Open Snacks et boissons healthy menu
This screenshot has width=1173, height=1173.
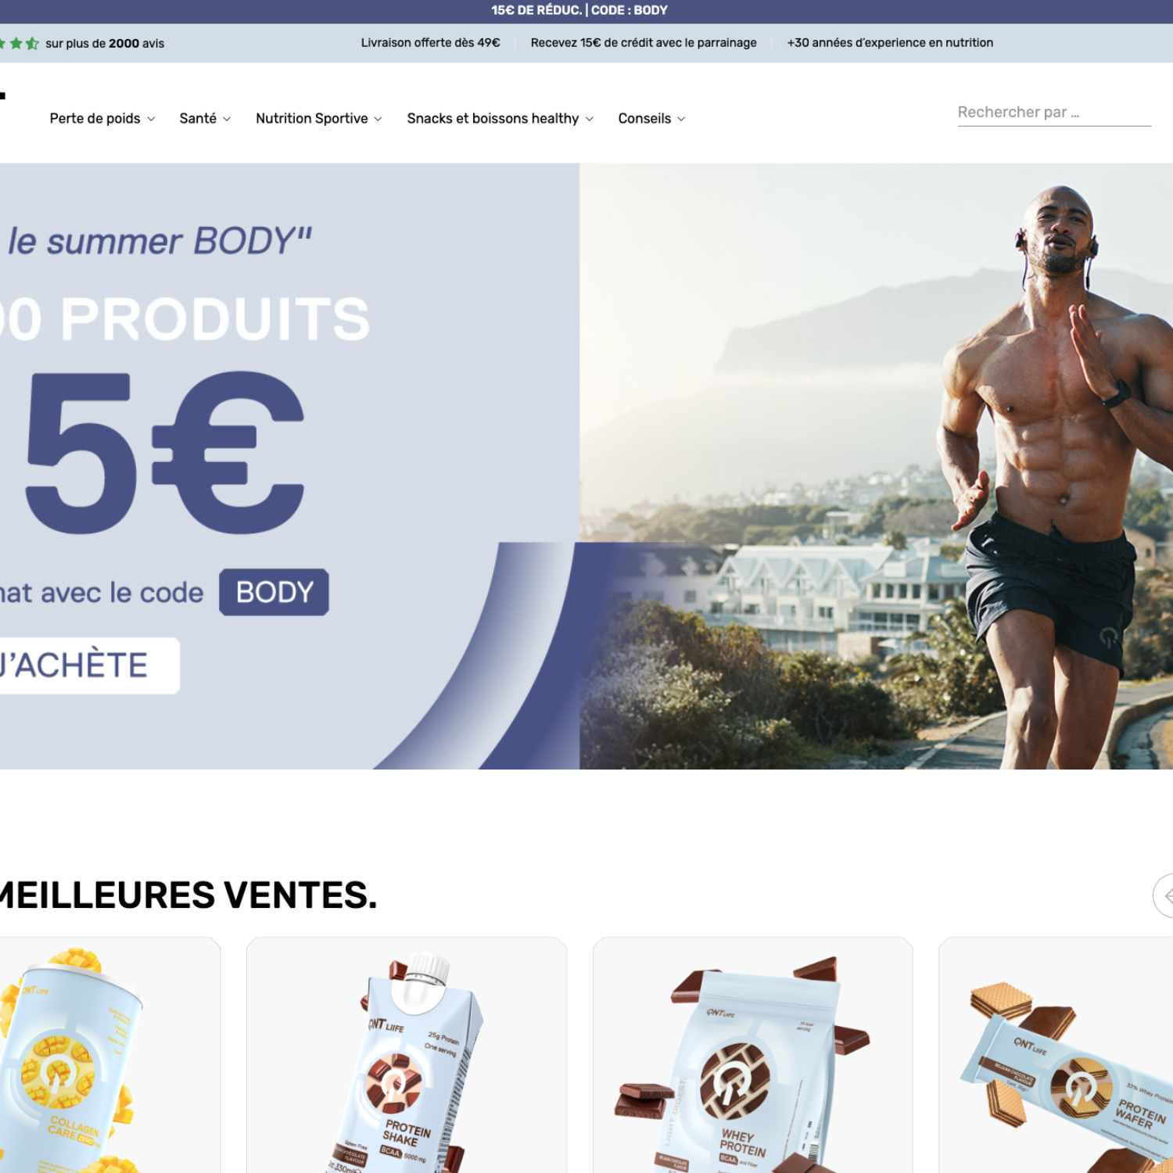(500, 118)
